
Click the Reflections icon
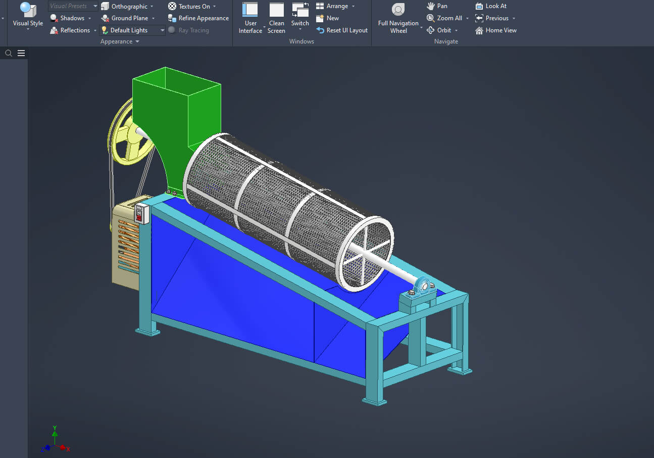pos(54,30)
